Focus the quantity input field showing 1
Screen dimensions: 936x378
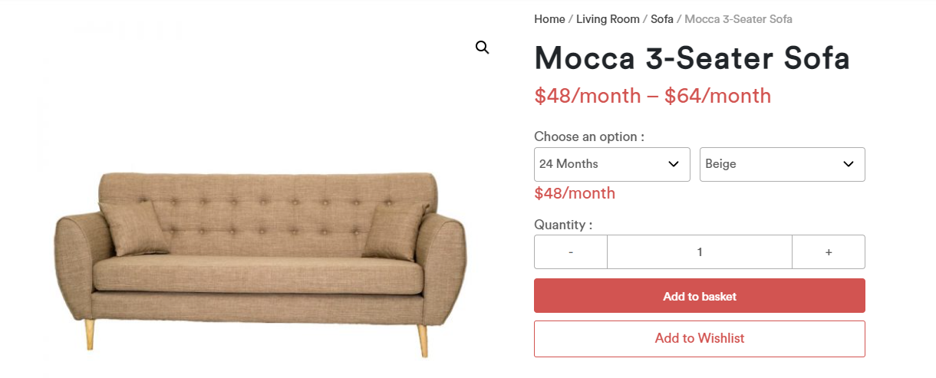tap(700, 251)
